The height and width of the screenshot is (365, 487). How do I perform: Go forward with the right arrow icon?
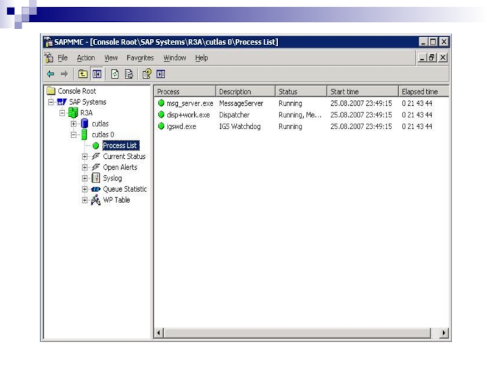pyautogui.click(x=65, y=74)
